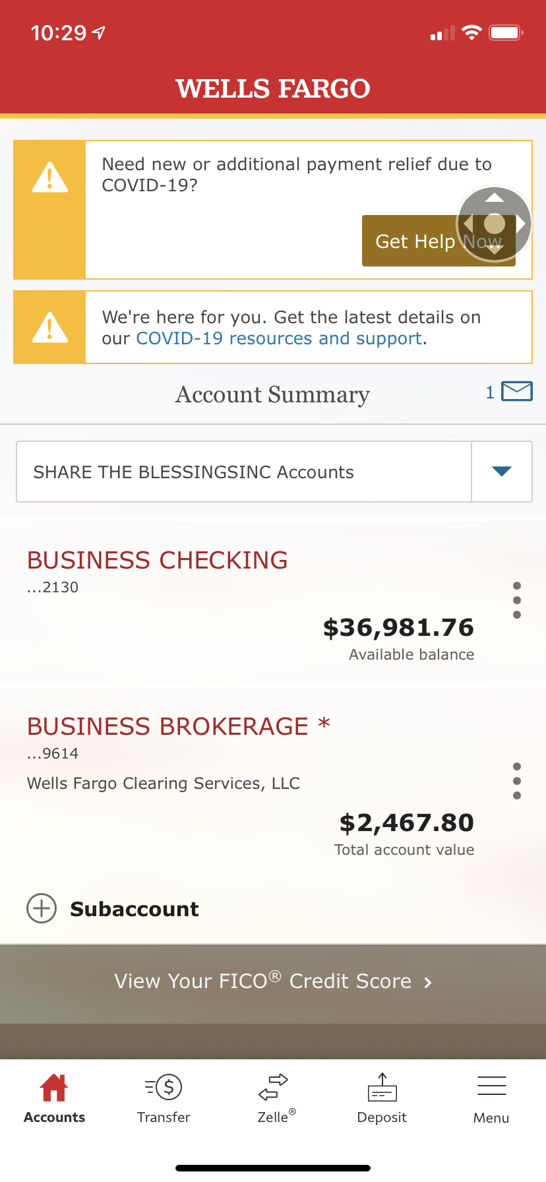
Task: Click the COVID-19 resources warning triangle icon
Action: point(50,328)
